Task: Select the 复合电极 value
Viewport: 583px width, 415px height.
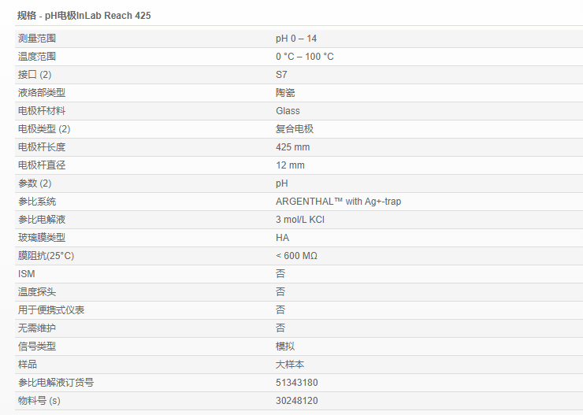Action: [295, 129]
